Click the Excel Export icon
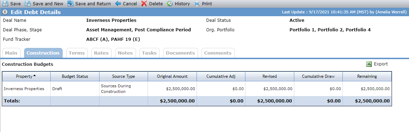This screenshot has width=409, height=132. [369, 64]
